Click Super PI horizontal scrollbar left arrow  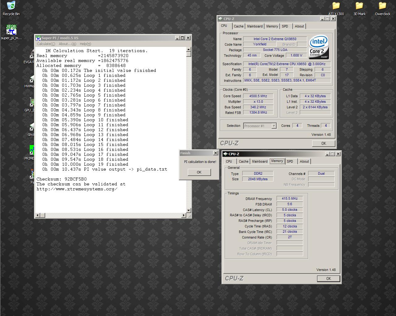click(38, 215)
